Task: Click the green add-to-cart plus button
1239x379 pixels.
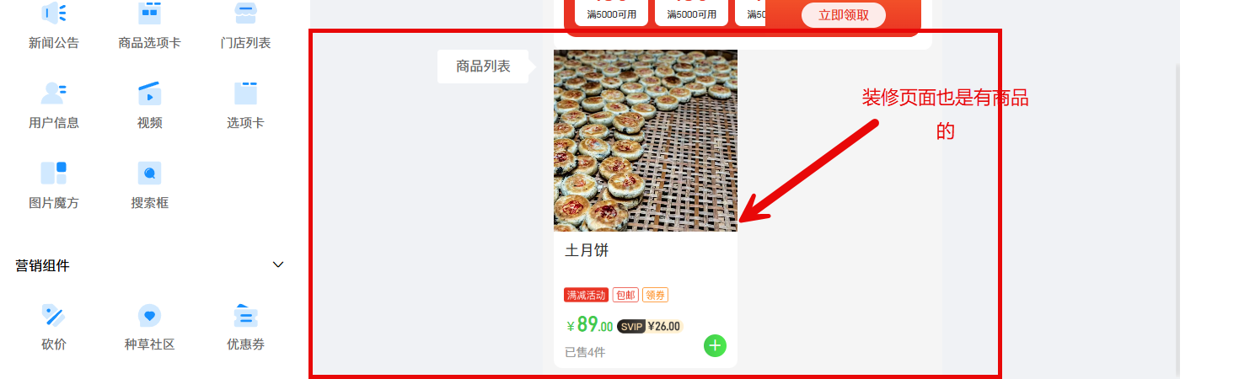Action: [715, 345]
